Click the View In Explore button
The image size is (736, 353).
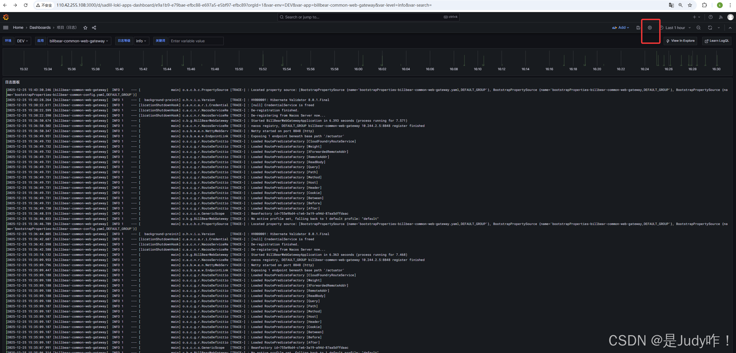tap(680, 41)
